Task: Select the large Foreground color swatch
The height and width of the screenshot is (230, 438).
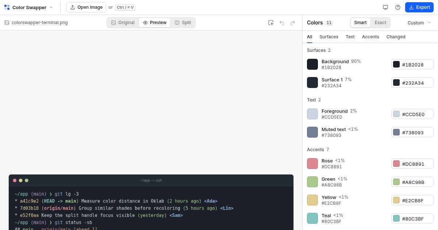Action: (312, 114)
